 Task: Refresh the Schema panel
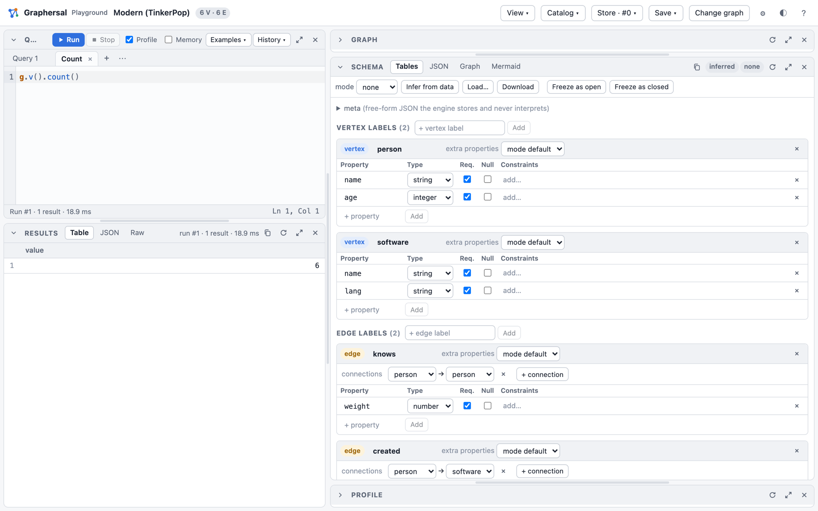[773, 67]
